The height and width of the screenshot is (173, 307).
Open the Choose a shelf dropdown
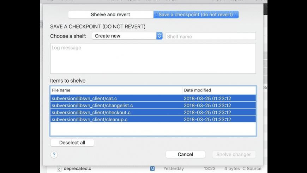[x=127, y=36]
